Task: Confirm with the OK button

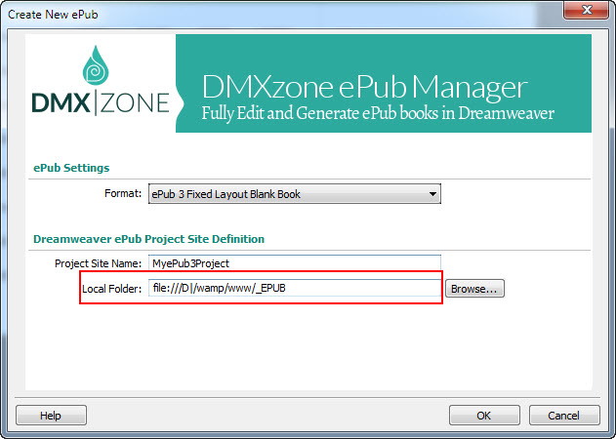Action: pos(484,415)
